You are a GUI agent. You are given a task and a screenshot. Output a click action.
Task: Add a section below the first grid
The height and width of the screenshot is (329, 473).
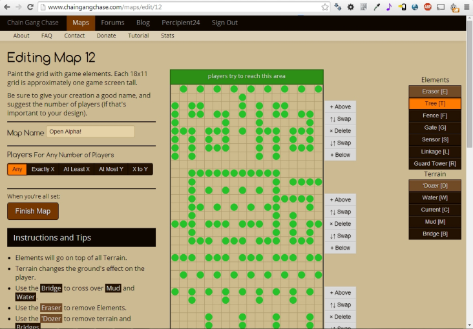click(341, 155)
